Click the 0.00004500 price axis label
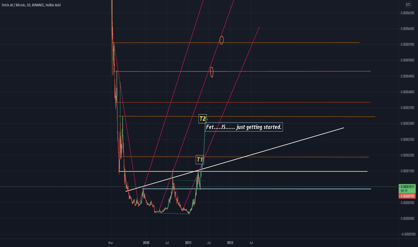Viewport: 418px width, 247px height. (408, 76)
